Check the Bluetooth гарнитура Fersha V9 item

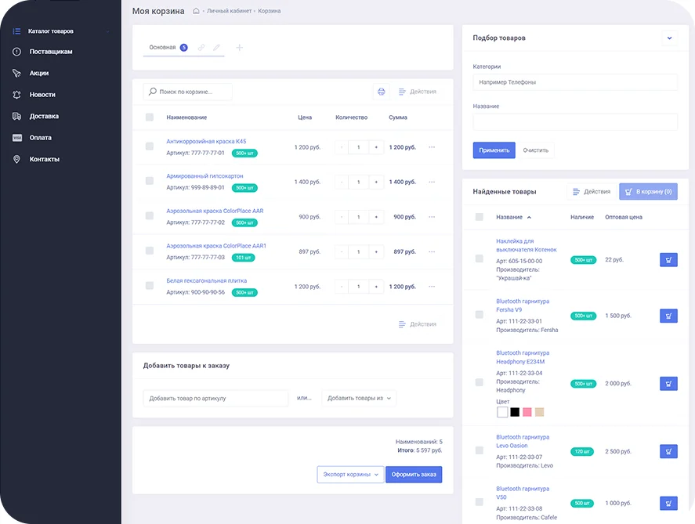480,315
